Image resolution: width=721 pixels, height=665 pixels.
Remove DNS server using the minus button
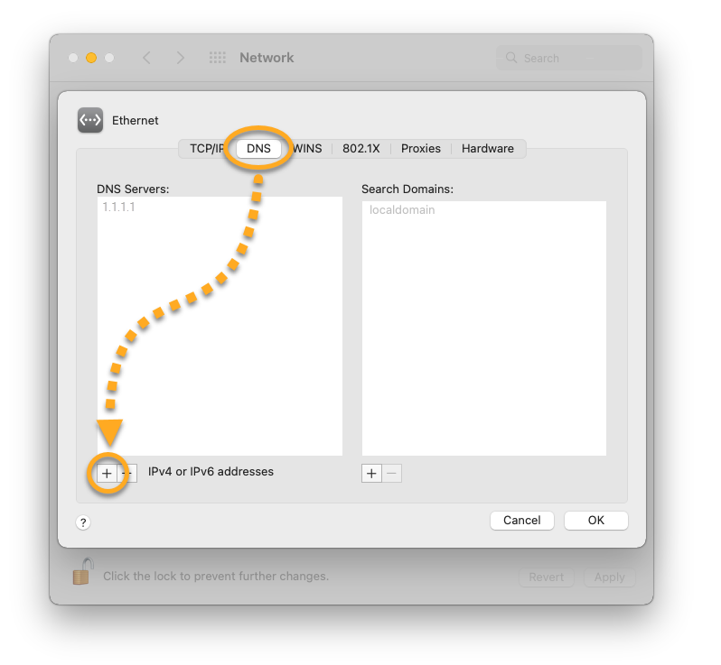tap(128, 473)
